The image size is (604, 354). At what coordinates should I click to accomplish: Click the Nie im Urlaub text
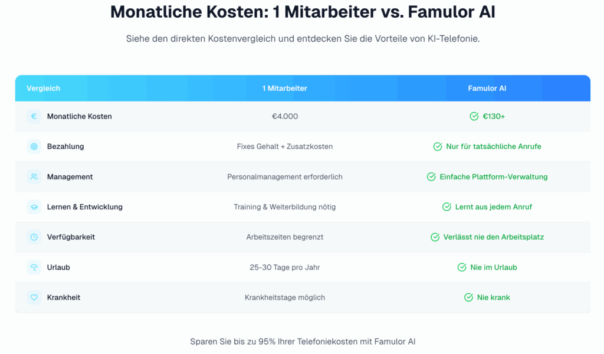tap(493, 267)
